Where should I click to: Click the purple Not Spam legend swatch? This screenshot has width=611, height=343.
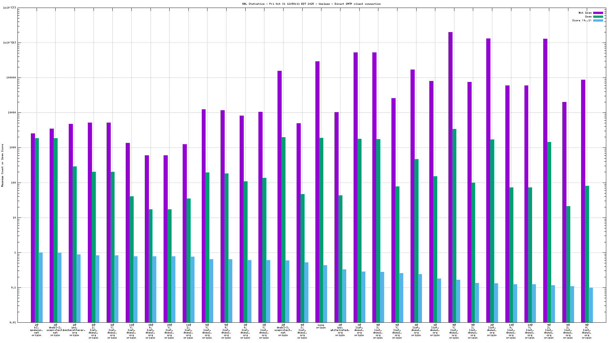[598, 13]
